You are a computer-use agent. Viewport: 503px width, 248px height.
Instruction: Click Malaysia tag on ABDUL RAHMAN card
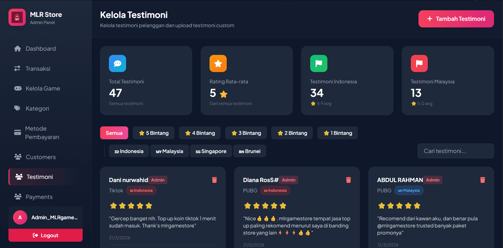[x=409, y=190]
